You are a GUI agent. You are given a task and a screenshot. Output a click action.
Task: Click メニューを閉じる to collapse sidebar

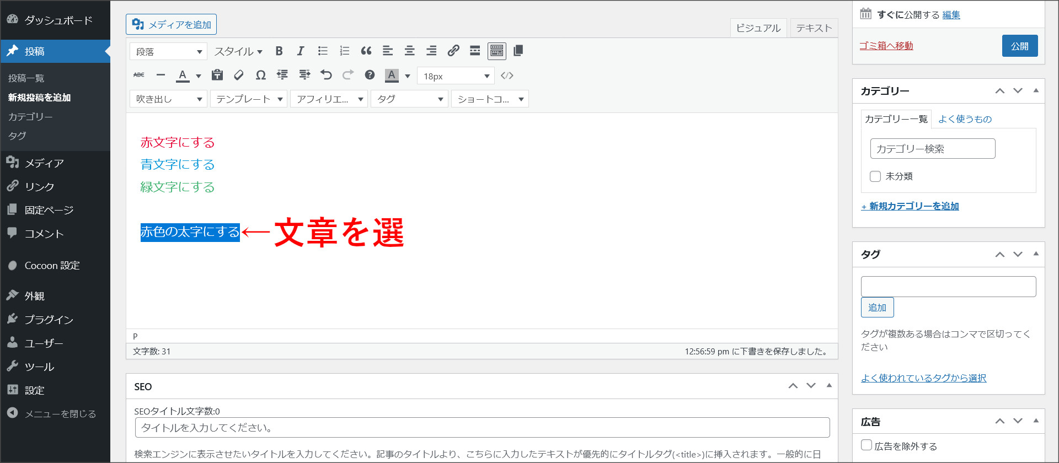tap(55, 414)
